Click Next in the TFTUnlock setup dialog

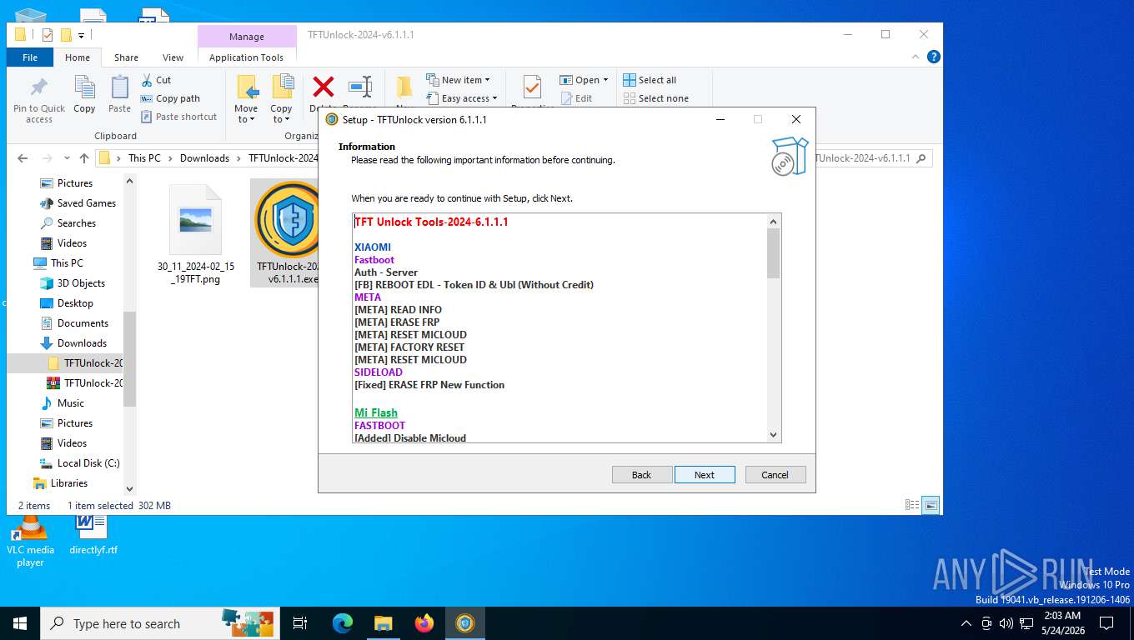705,474
